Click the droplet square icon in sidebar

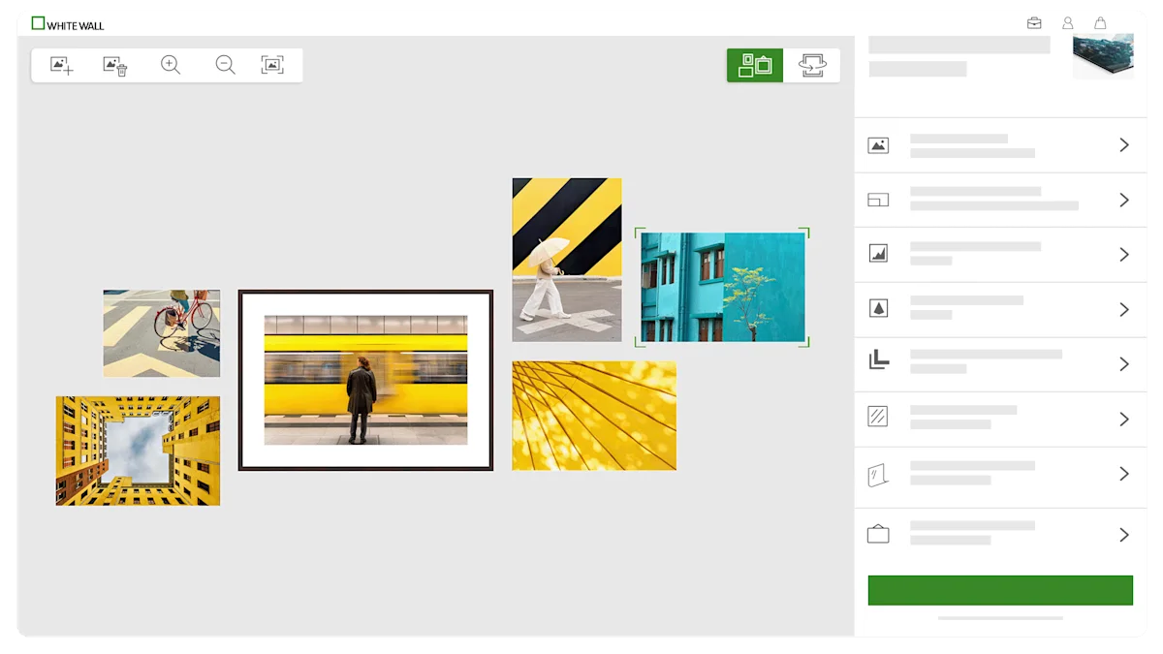click(878, 309)
